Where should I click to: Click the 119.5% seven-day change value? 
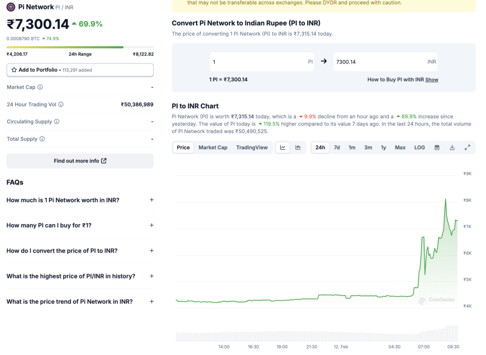coord(269,124)
